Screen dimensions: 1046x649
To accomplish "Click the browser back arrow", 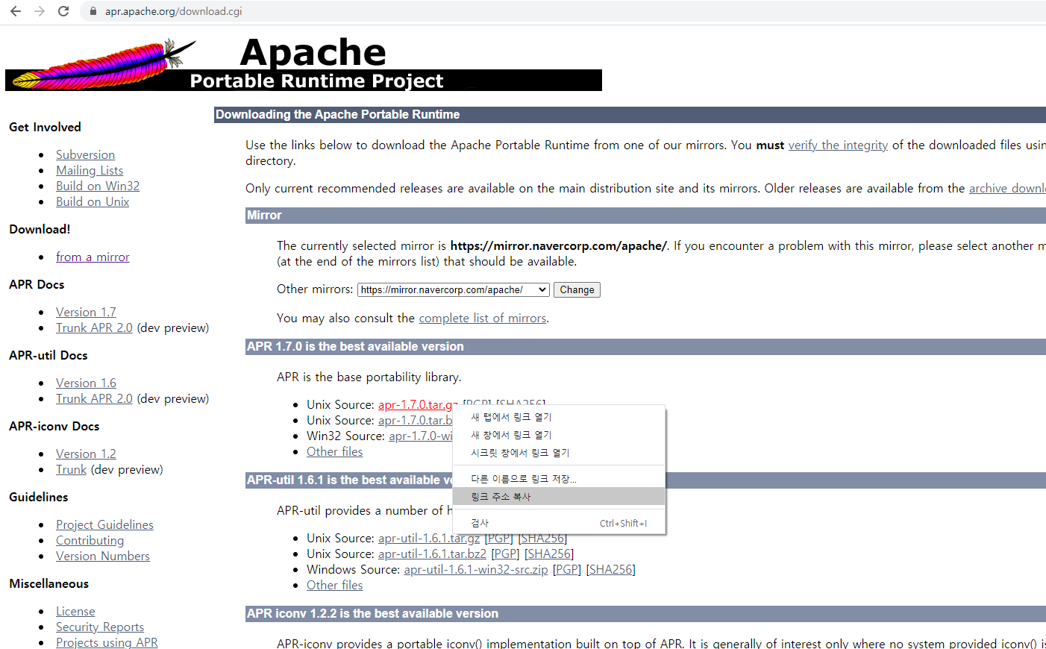I will coord(16,11).
